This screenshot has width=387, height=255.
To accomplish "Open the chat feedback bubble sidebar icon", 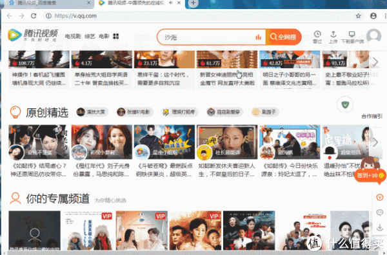I will (380, 212).
